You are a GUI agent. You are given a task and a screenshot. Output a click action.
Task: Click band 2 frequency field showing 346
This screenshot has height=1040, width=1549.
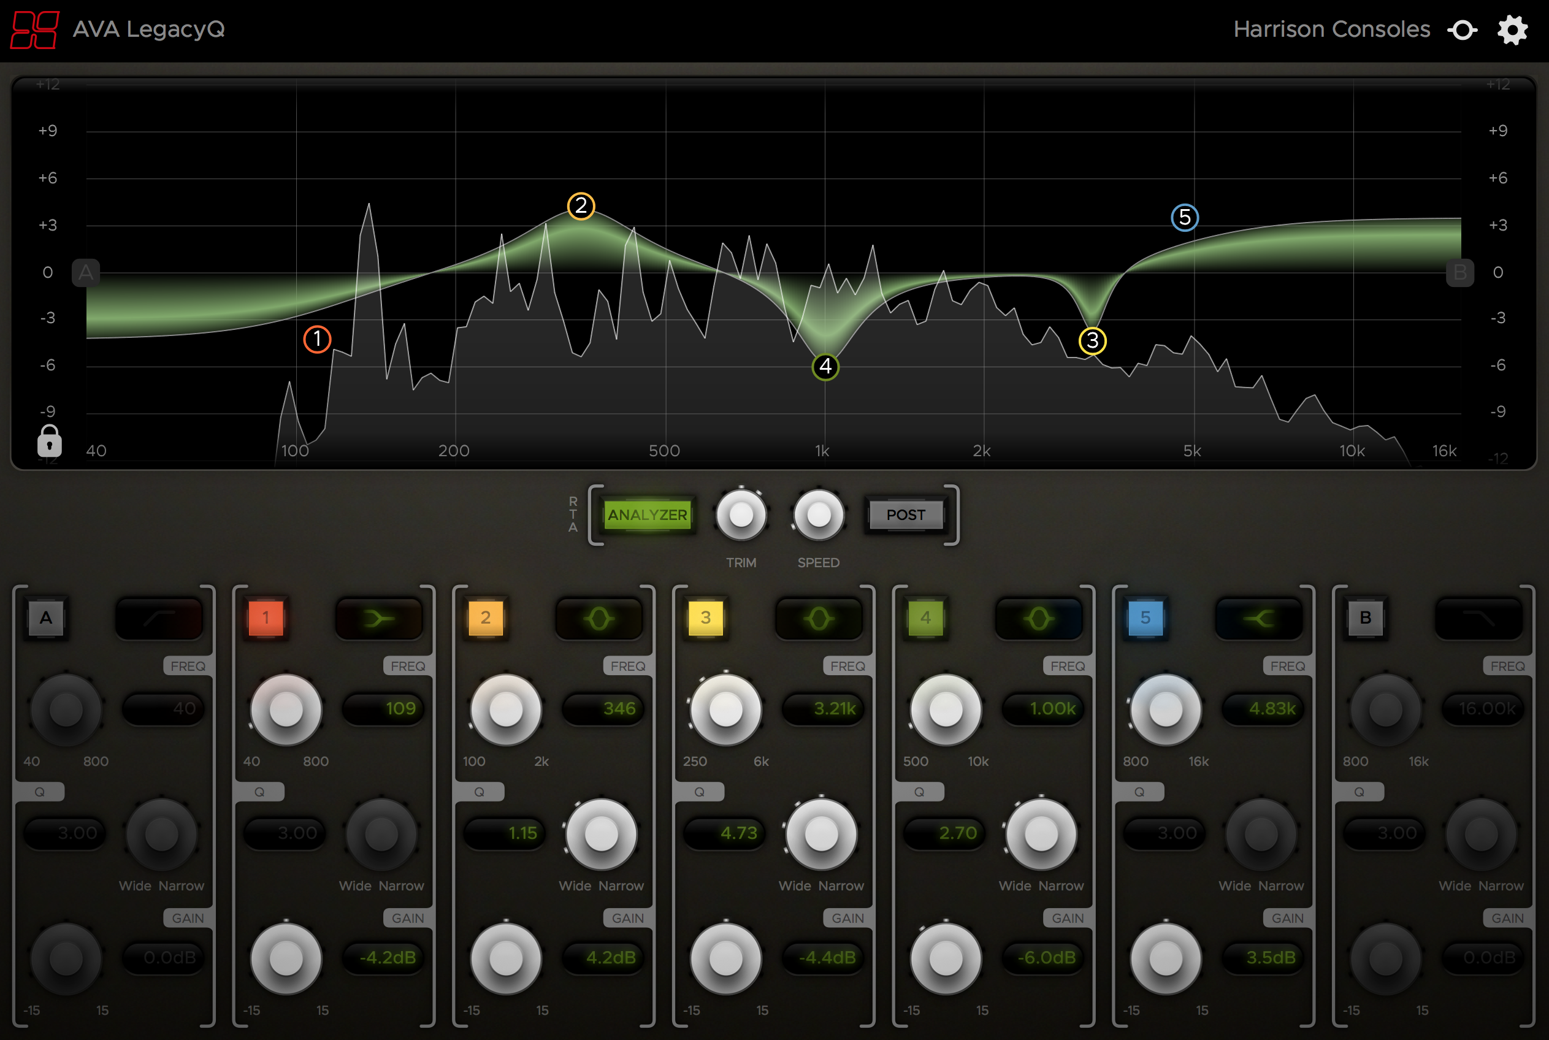click(603, 708)
